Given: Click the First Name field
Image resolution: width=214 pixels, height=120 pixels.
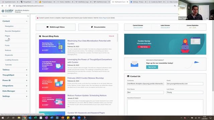Looking at the screenshot, I should click(x=145, y=92).
